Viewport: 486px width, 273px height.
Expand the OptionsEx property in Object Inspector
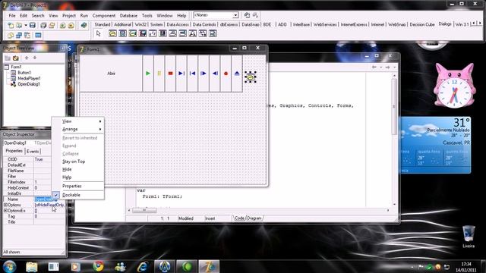[5, 211]
